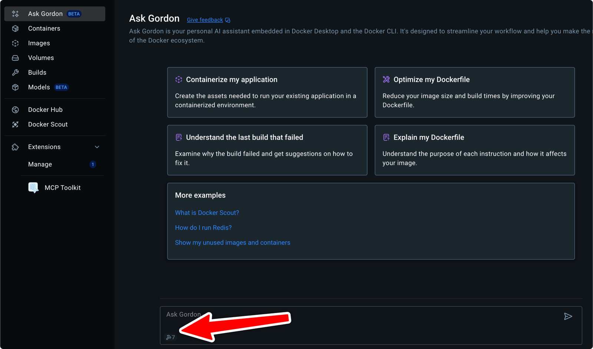The image size is (593, 349).
Task: Collapse the Extensions section chevron
Action: pyautogui.click(x=97, y=147)
